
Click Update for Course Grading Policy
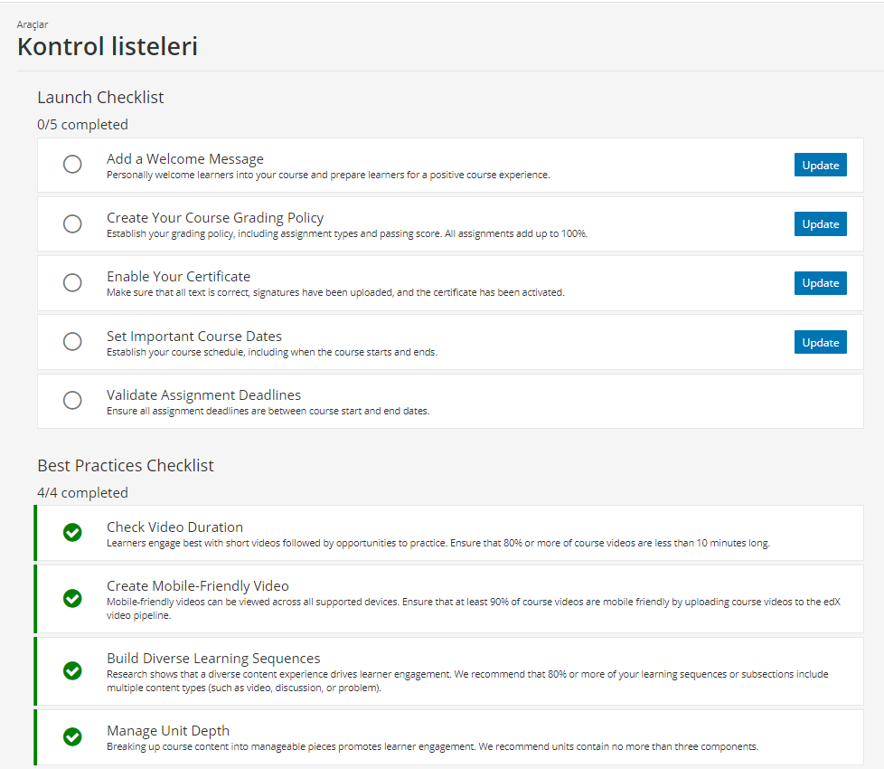pyautogui.click(x=821, y=224)
